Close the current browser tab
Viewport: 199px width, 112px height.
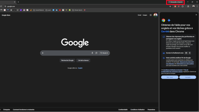[x=15, y=2]
